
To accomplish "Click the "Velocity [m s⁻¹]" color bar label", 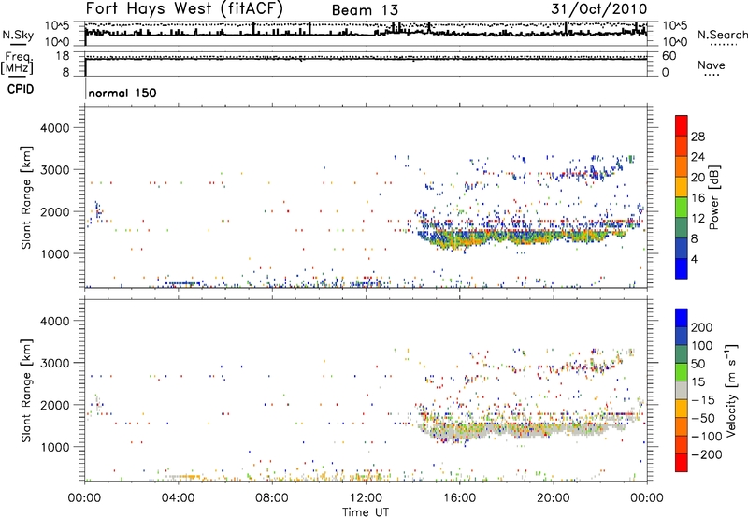I will click(731, 390).
